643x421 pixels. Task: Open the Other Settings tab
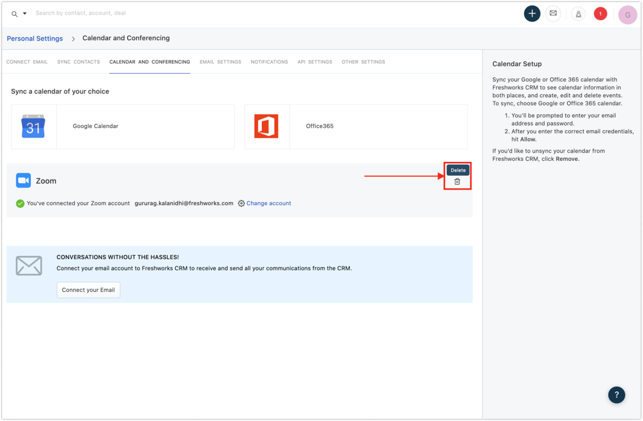363,62
